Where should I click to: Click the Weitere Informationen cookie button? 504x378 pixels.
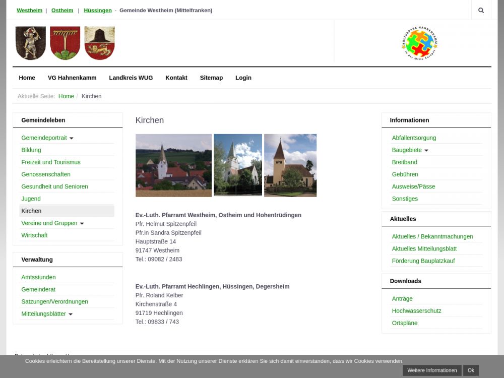point(432,370)
